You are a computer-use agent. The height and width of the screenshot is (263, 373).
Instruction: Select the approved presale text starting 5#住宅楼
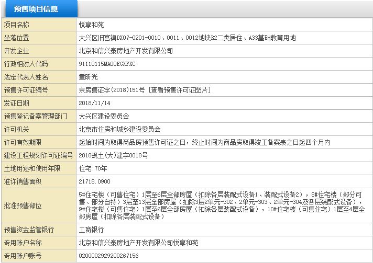coord(222,205)
